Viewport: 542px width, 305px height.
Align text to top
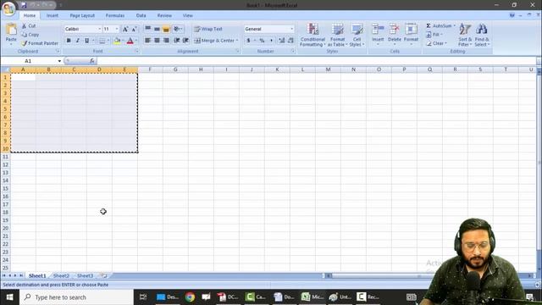(x=148, y=29)
